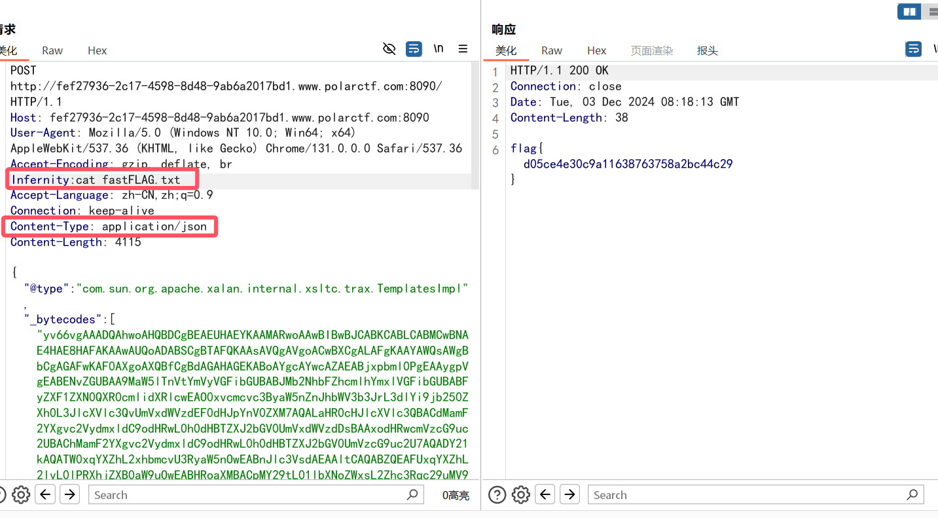
Task: Click the Host header line in request
Action: (220, 118)
